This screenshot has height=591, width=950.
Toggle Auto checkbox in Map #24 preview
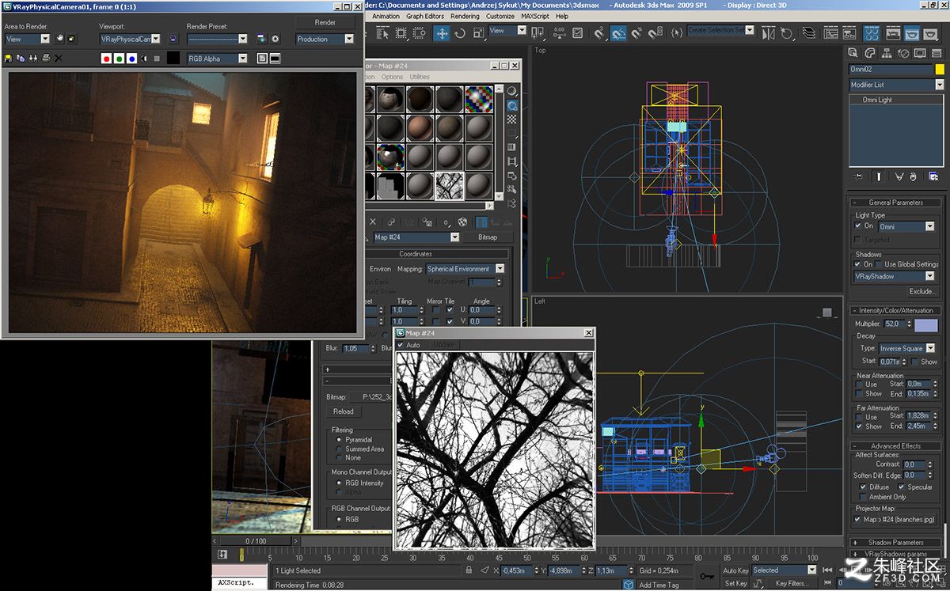pos(401,345)
